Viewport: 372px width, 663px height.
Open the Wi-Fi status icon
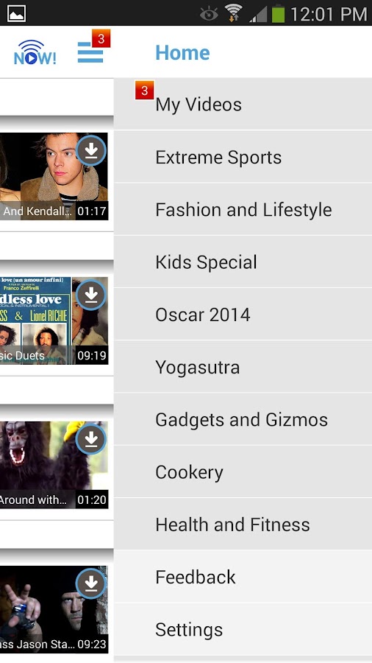232,13
